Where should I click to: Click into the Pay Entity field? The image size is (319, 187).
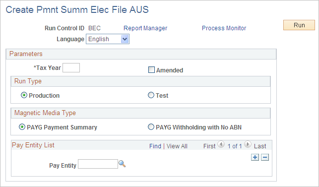click(x=98, y=164)
